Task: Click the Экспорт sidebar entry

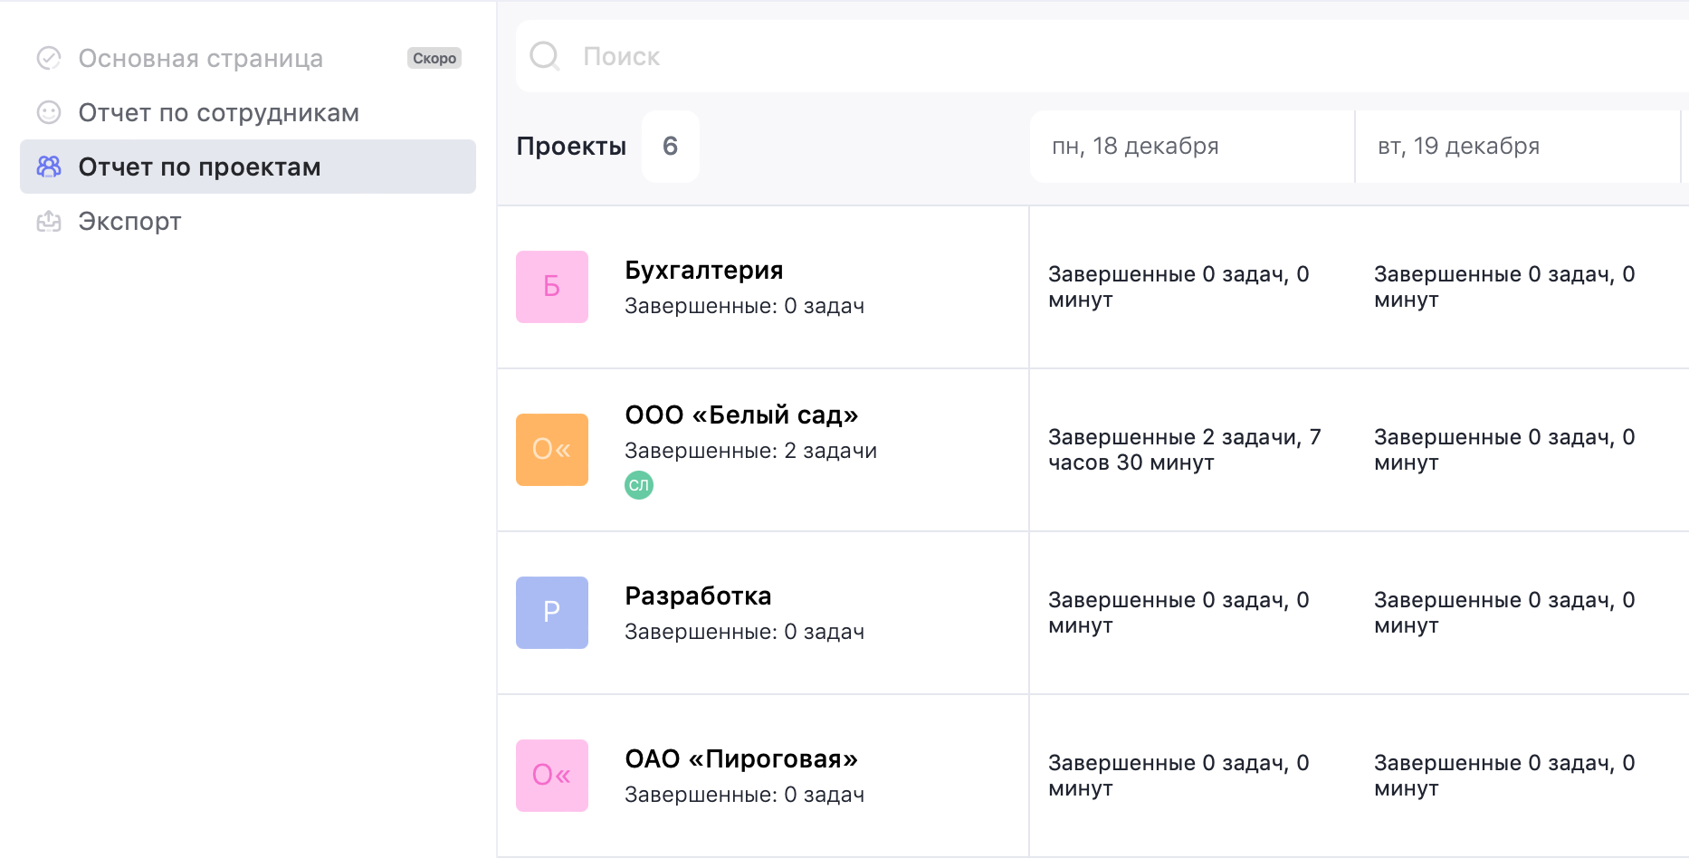Action: pyautogui.click(x=129, y=221)
